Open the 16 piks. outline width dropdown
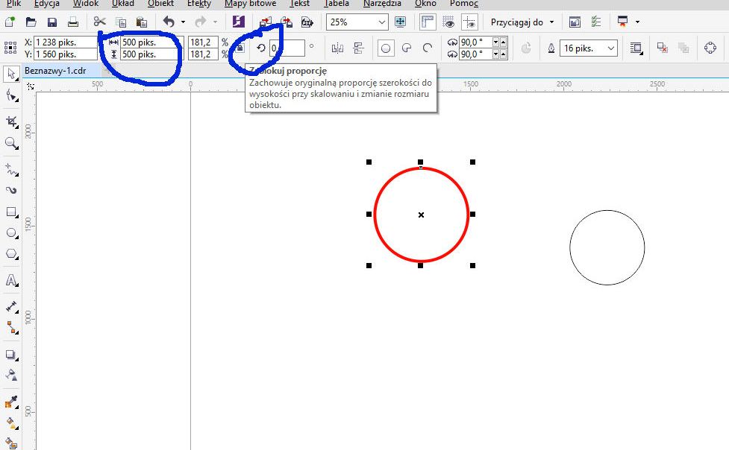729x450 pixels. tap(611, 48)
